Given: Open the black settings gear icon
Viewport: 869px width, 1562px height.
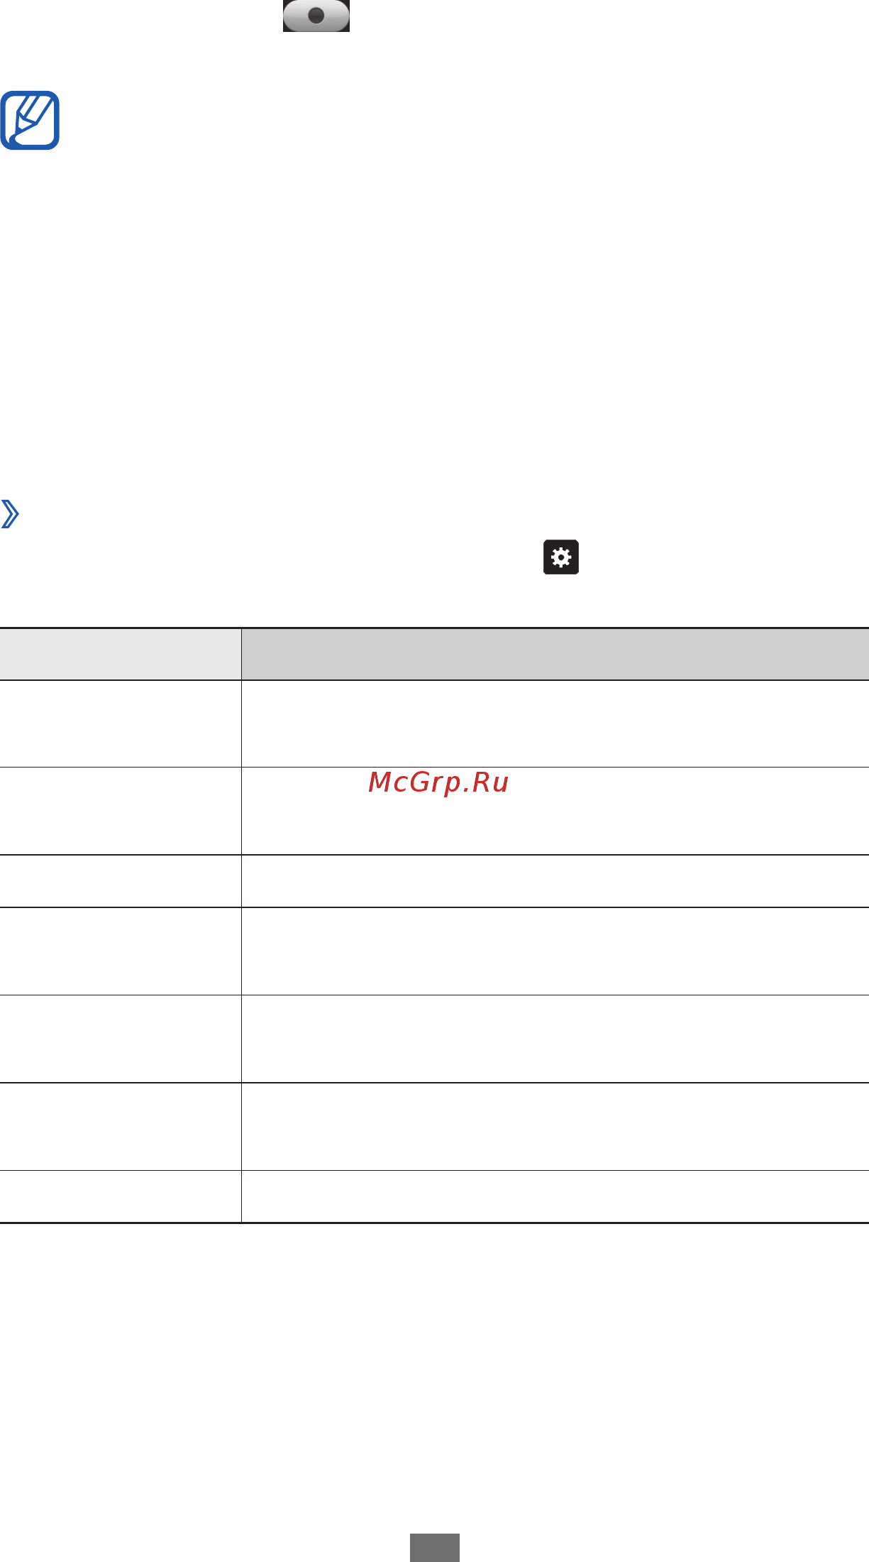Looking at the screenshot, I should click(x=561, y=557).
